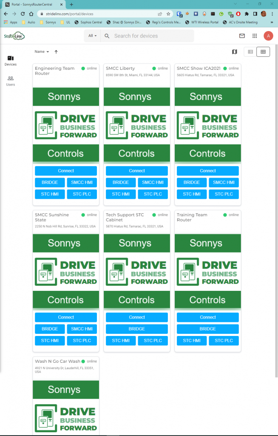Click STC PLC on Training Team Router
The image size is (278, 436).
point(224,341)
